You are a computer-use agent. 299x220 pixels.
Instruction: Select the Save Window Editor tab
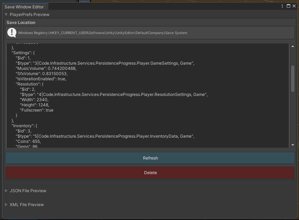[24, 7]
